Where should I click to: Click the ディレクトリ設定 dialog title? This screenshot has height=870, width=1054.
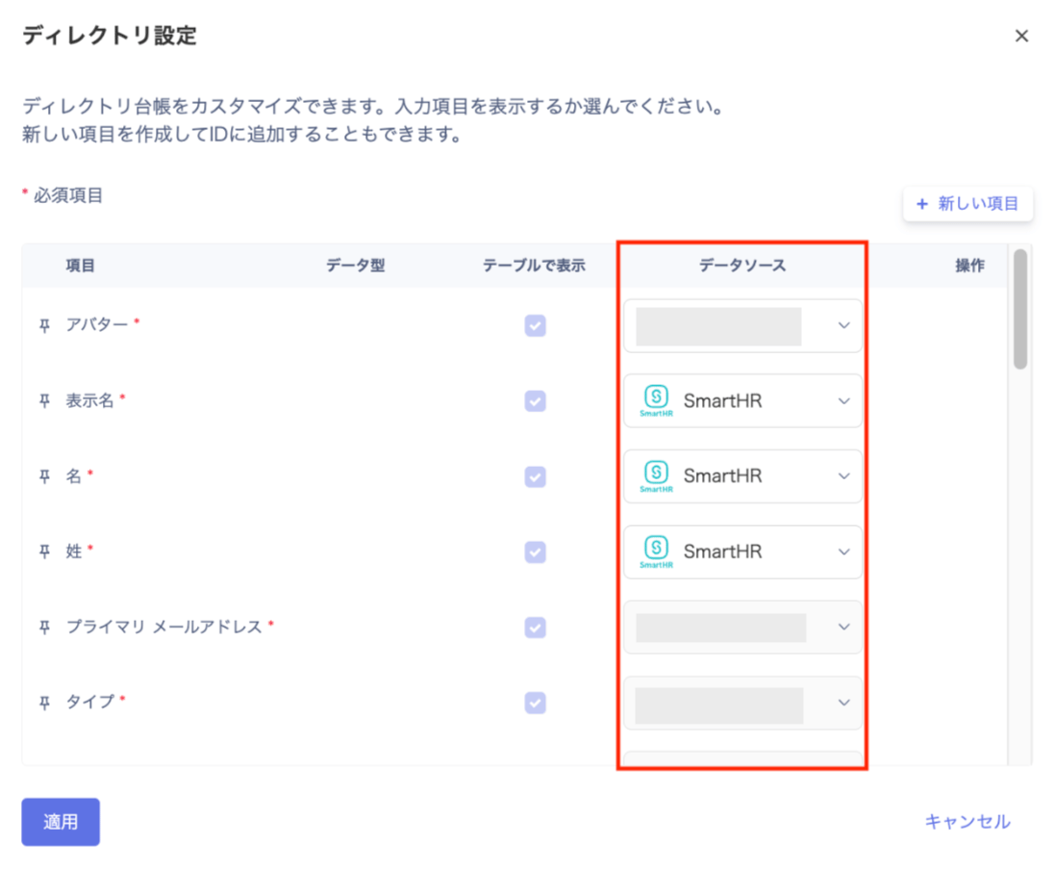110,36
